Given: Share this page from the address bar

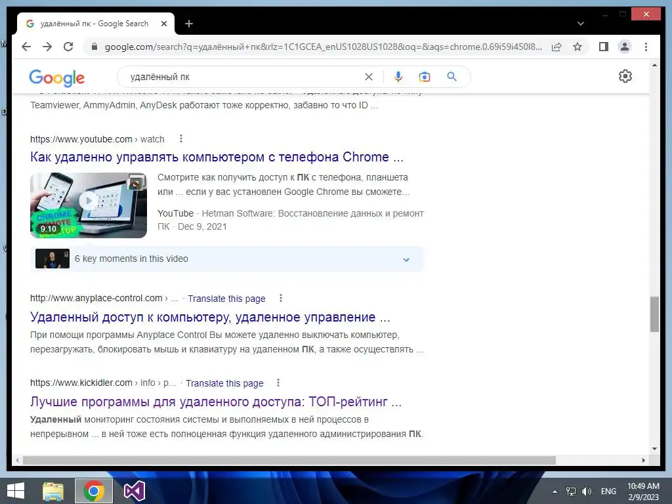Looking at the screenshot, I should point(556,47).
